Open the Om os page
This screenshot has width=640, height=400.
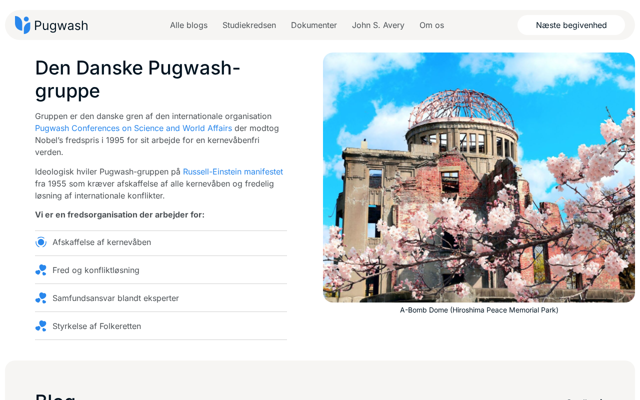tap(431, 25)
